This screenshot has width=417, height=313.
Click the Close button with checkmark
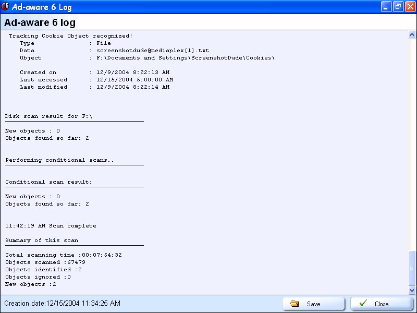(x=382, y=304)
